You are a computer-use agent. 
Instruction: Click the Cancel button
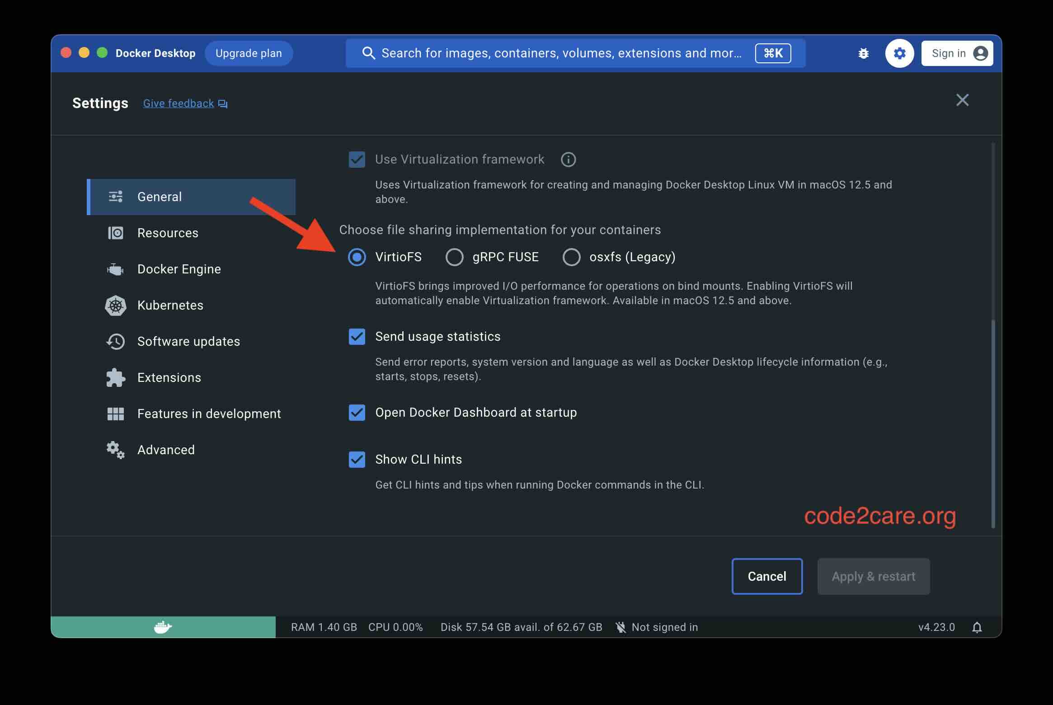tap(767, 577)
